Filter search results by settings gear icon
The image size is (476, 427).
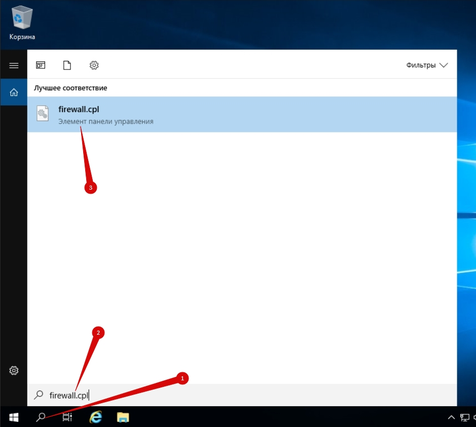[x=94, y=65]
